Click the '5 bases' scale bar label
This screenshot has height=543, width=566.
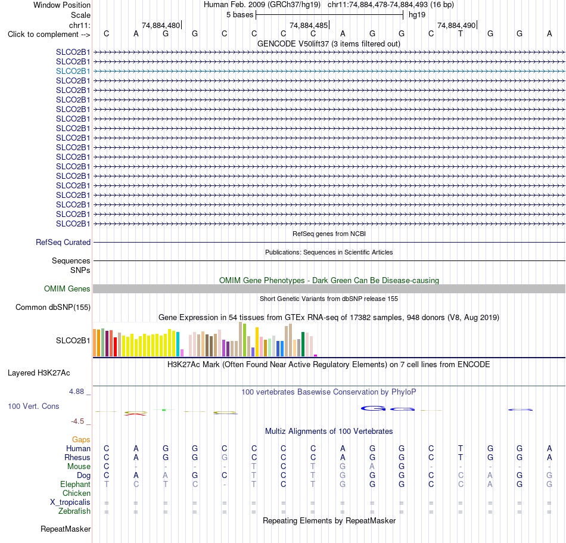240,15
